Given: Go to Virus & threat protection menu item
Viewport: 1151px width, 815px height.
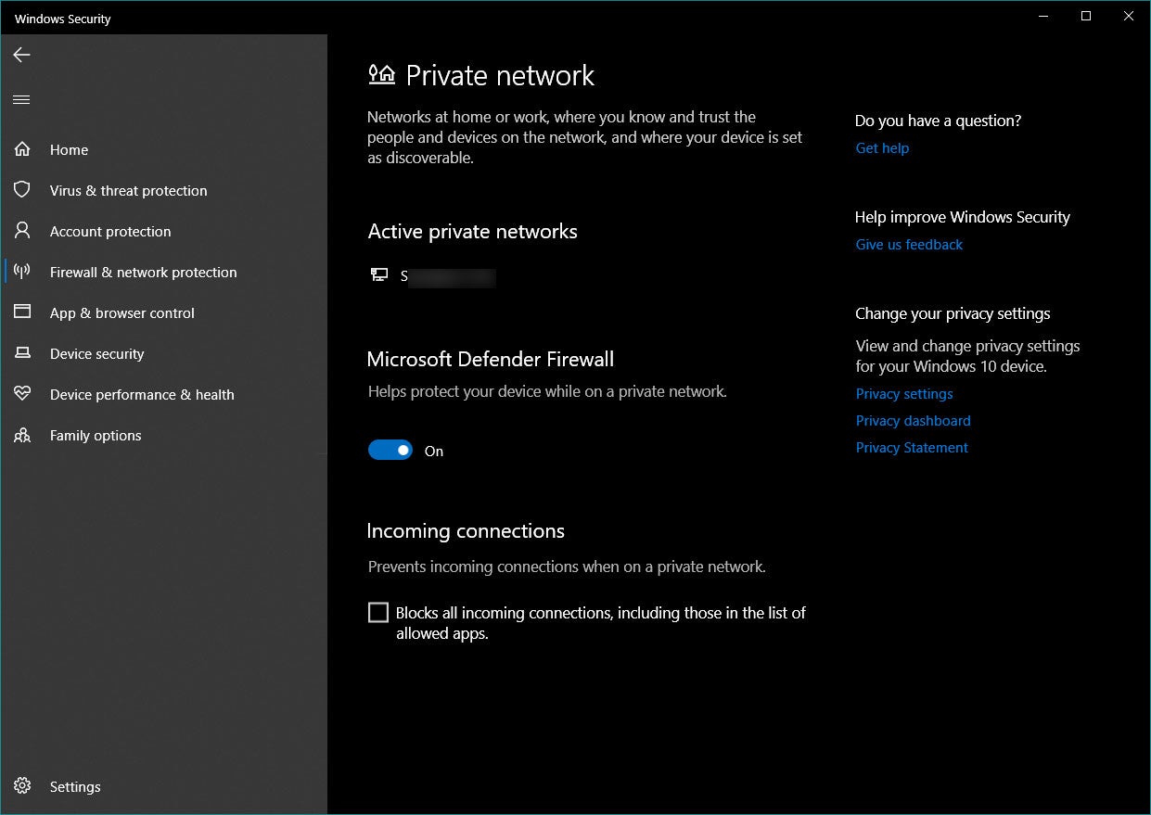Looking at the screenshot, I should coord(128,190).
